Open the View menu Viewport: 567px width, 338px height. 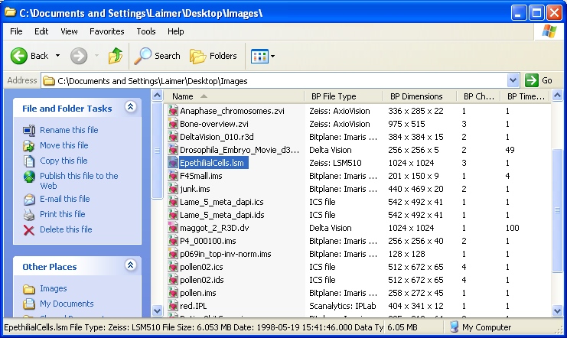tap(69, 31)
